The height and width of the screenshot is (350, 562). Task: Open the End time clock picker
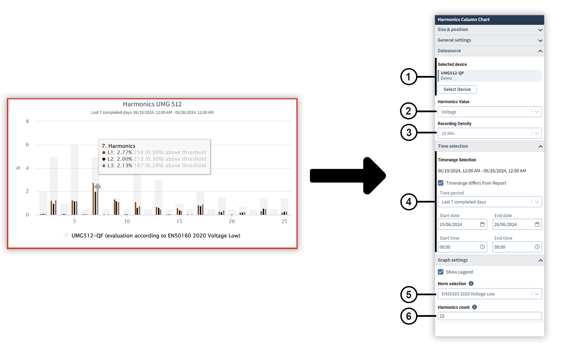(537, 247)
